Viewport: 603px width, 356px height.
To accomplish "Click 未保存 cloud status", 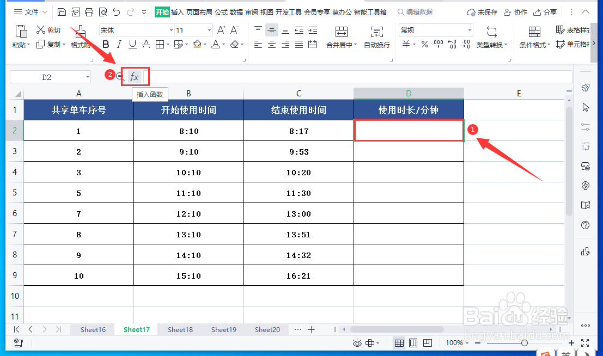I will tap(482, 13).
